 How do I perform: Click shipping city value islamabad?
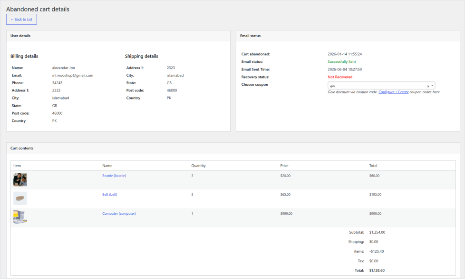(x=175, y=75)
